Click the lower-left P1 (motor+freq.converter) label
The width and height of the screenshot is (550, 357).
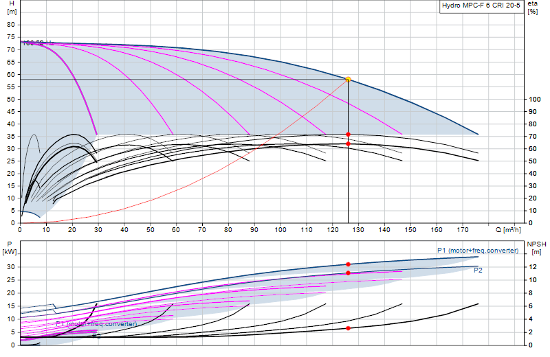pyautogui.click(x=96, y=324)
